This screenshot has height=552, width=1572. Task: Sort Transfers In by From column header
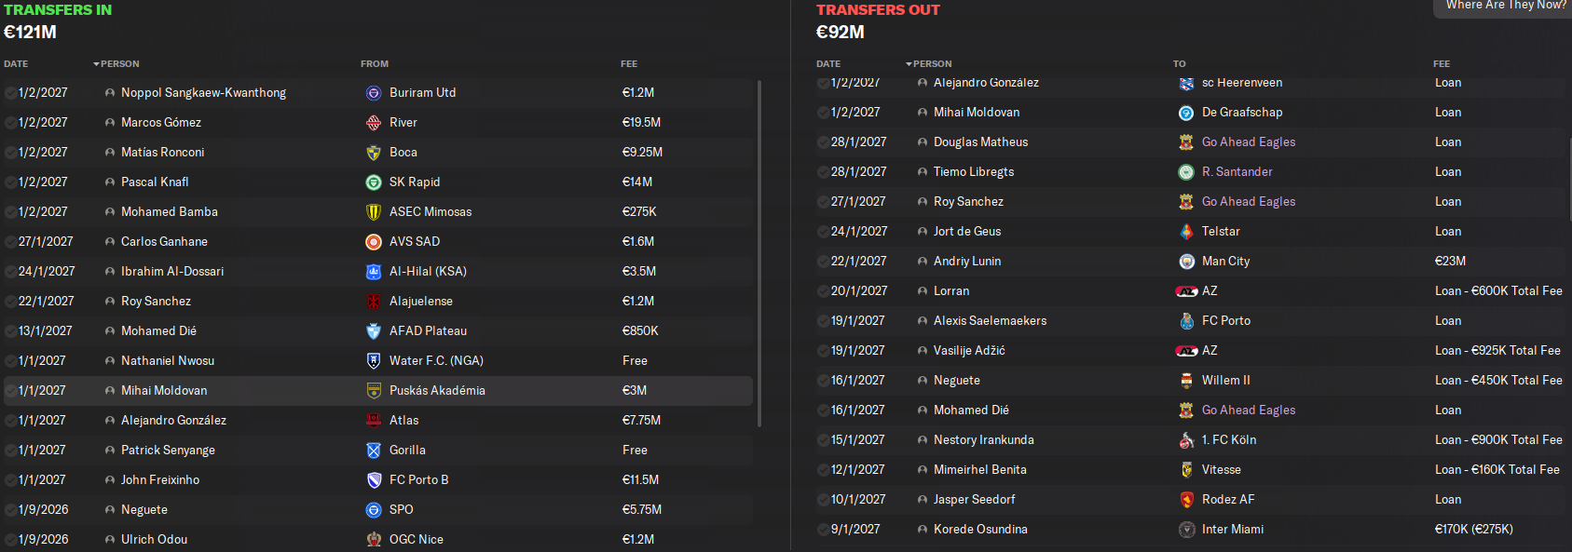(375, 64)
